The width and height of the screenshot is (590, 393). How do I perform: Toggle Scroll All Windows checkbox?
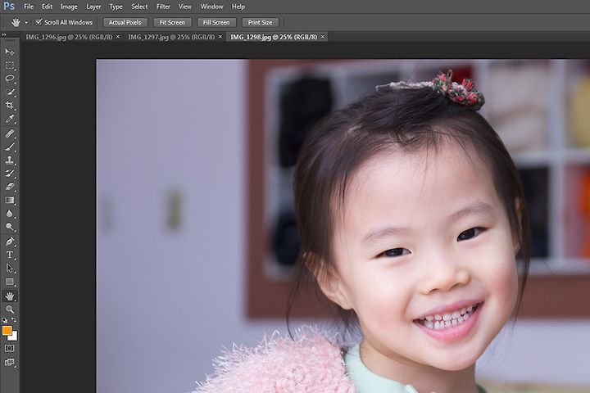click(x=39, y=22)
